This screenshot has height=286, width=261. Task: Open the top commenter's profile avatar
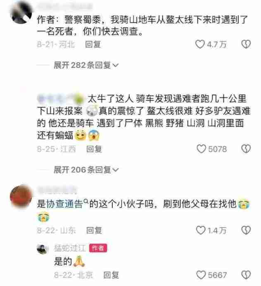point(21,12)
